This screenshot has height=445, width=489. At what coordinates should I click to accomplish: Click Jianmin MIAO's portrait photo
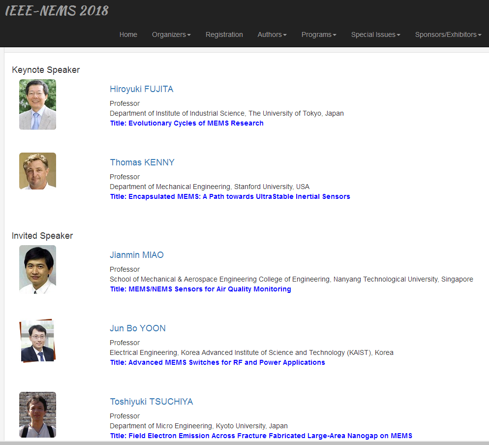click(x=38, y=269)
